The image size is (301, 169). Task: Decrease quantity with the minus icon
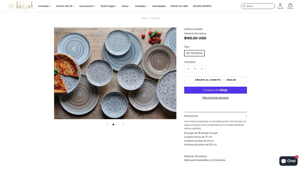click(188, 69)
